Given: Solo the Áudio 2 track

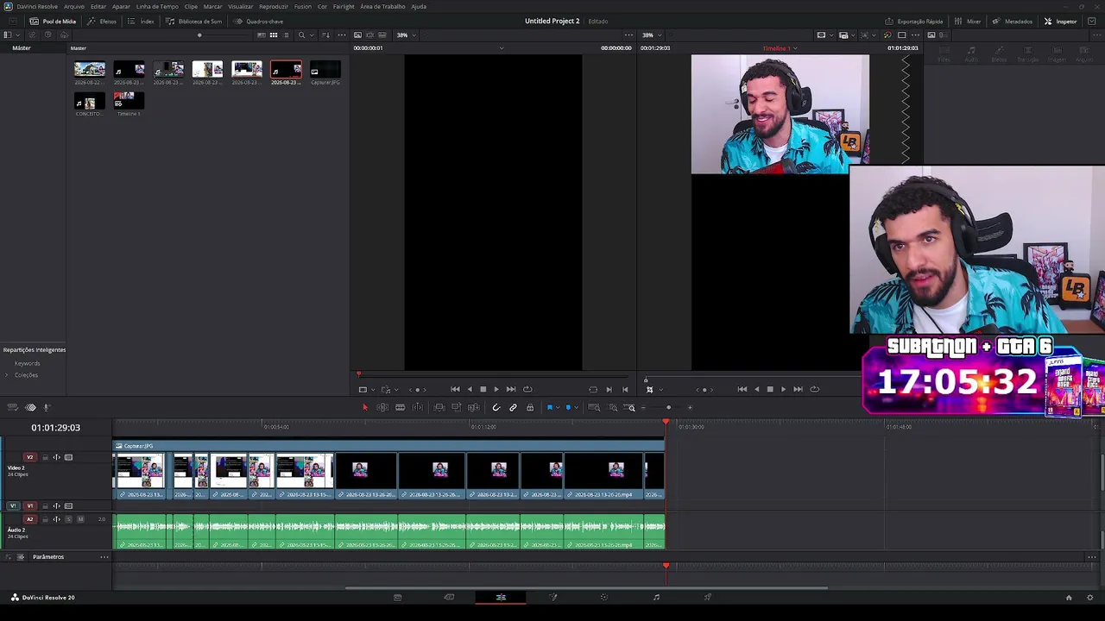Looking at the screenshot, I should coord(69,519).
